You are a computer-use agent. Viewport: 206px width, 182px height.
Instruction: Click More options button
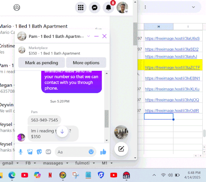click(86, 63)
